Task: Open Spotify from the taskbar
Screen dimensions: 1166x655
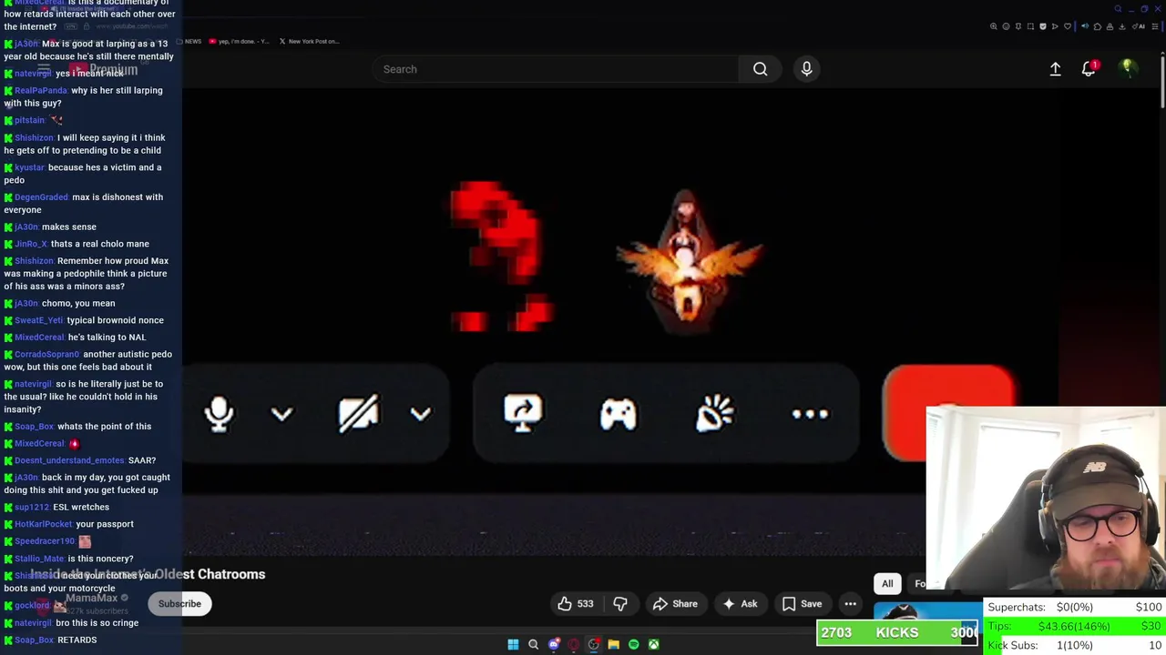Action: [633, 644]
